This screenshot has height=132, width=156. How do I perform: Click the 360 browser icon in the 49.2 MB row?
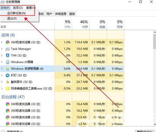(x=8, y=124)
